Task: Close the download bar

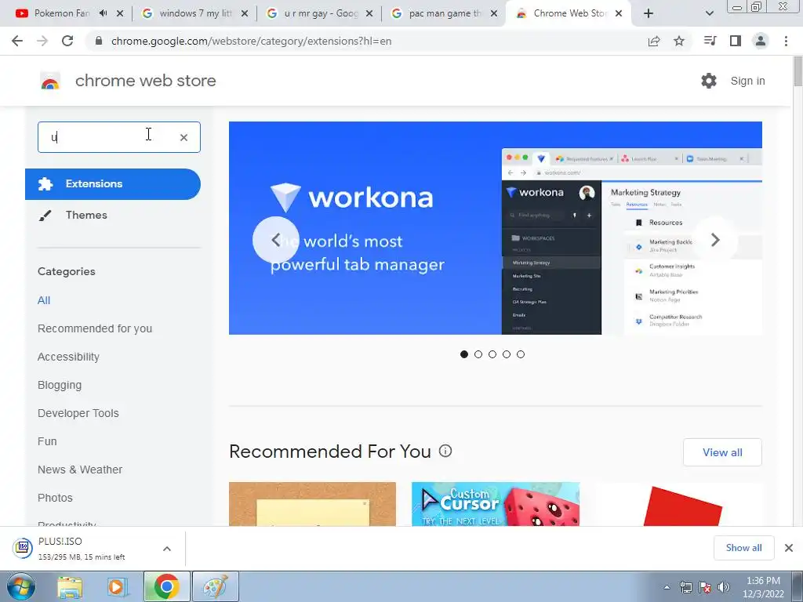Action: (789, 548)
